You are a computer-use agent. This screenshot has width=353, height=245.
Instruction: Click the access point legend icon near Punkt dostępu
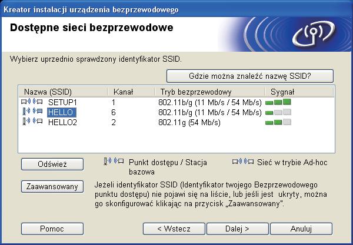click(114, 161)
